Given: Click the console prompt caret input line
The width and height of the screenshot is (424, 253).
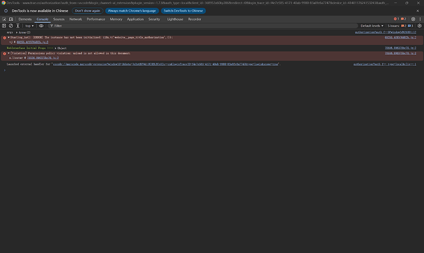Looking at the screenshot, I should [211, 70].
